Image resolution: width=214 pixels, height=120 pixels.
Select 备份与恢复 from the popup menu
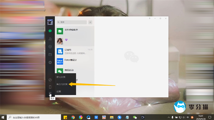tap(62, 84)
